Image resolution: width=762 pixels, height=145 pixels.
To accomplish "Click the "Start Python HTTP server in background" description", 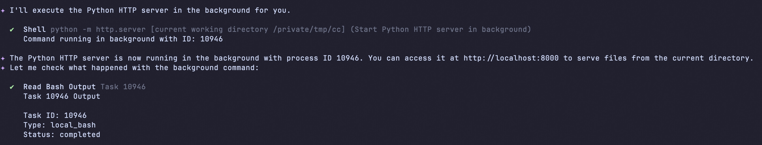I will [x=441, y=29].
